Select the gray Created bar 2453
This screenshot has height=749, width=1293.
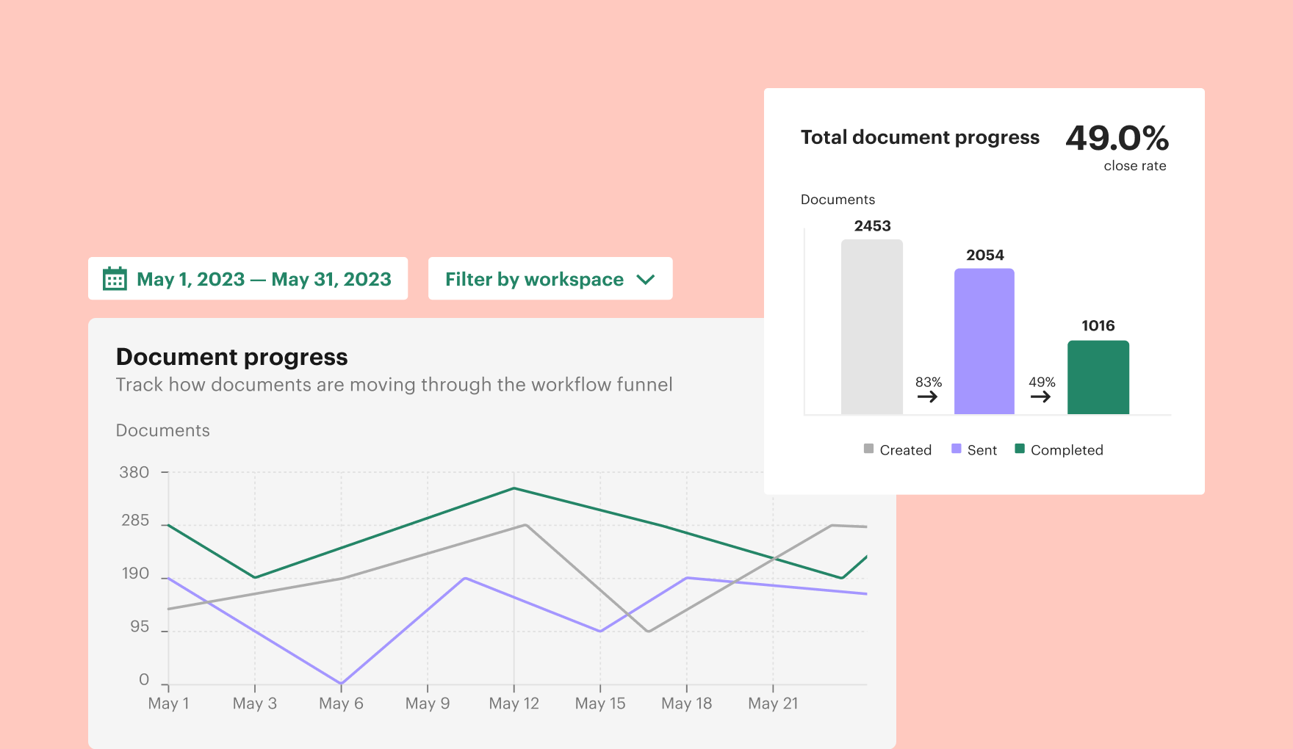pos(872,327)
